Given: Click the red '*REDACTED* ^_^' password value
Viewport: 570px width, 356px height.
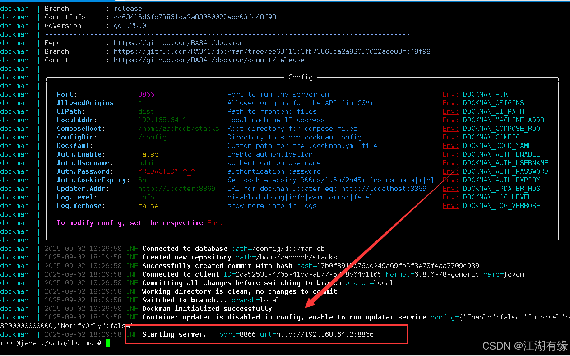Looking at the screenshot, I should 167,171.
